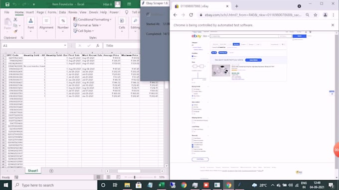Click the Format Painter brush icon
The width and height of the screenshot is (339, 190).
[x=15, y=31]
